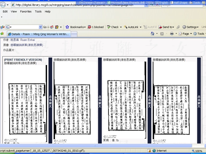Click the Add to Favorites star icon
Image resolution: width=206 pixels, height=154 pixels.
pyautogui.click(x=2, y=34)
